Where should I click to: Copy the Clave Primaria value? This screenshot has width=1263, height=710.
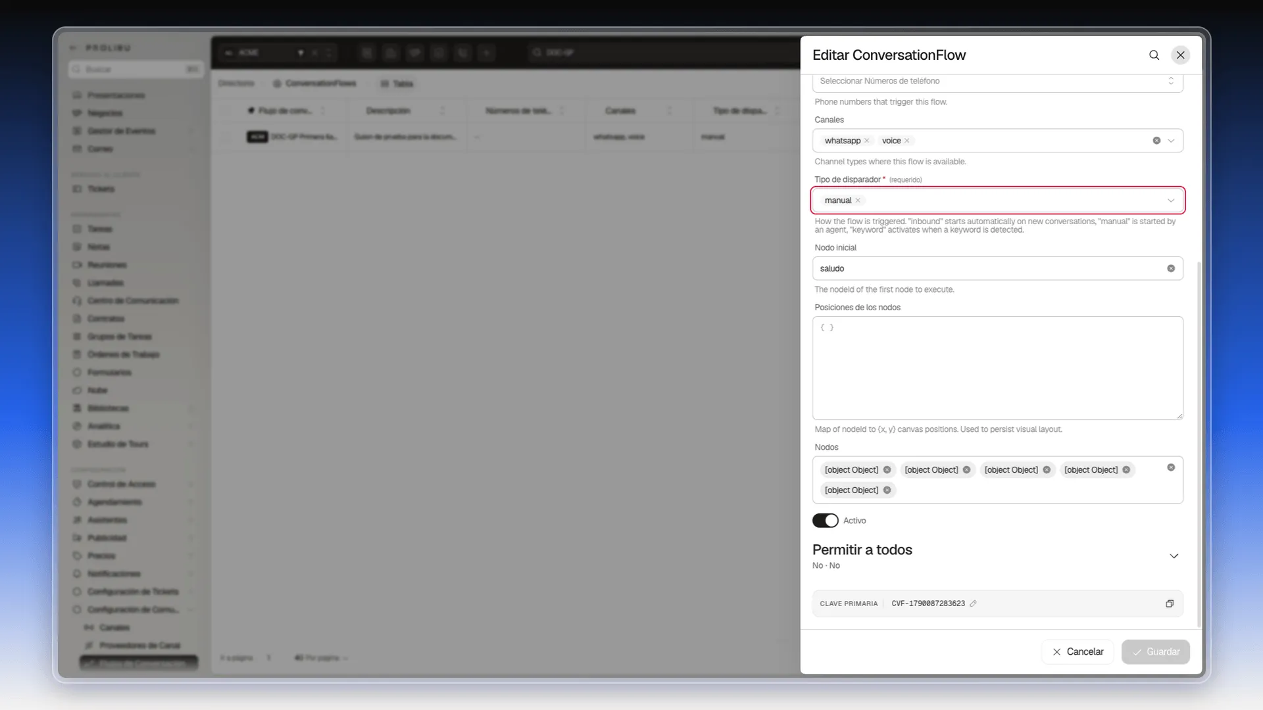click(x=1170, y=603)
